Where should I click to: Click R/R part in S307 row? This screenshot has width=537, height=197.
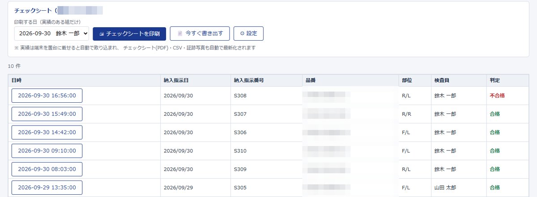[x=407, y=114]
